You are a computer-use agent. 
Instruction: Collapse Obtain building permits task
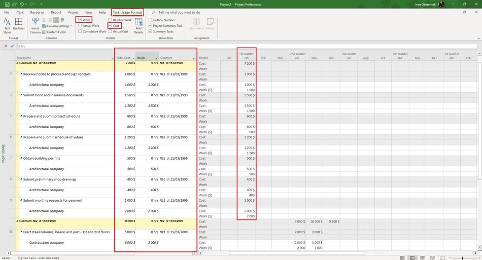click(21, 159)
